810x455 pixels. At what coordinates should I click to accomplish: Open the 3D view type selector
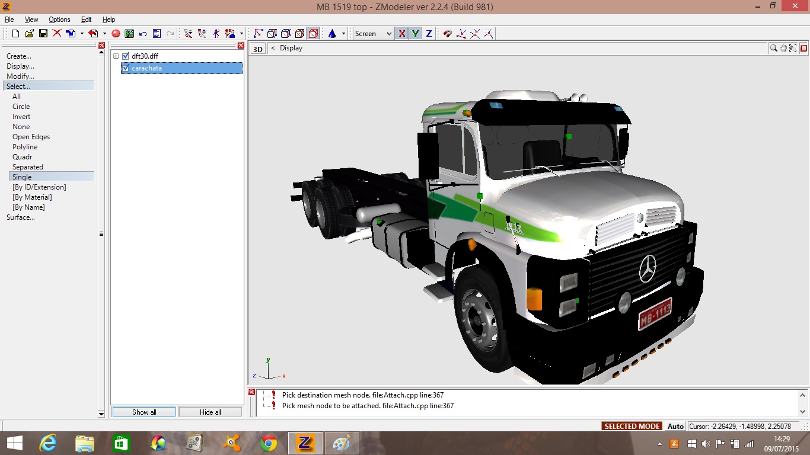(x=258, y=49)
